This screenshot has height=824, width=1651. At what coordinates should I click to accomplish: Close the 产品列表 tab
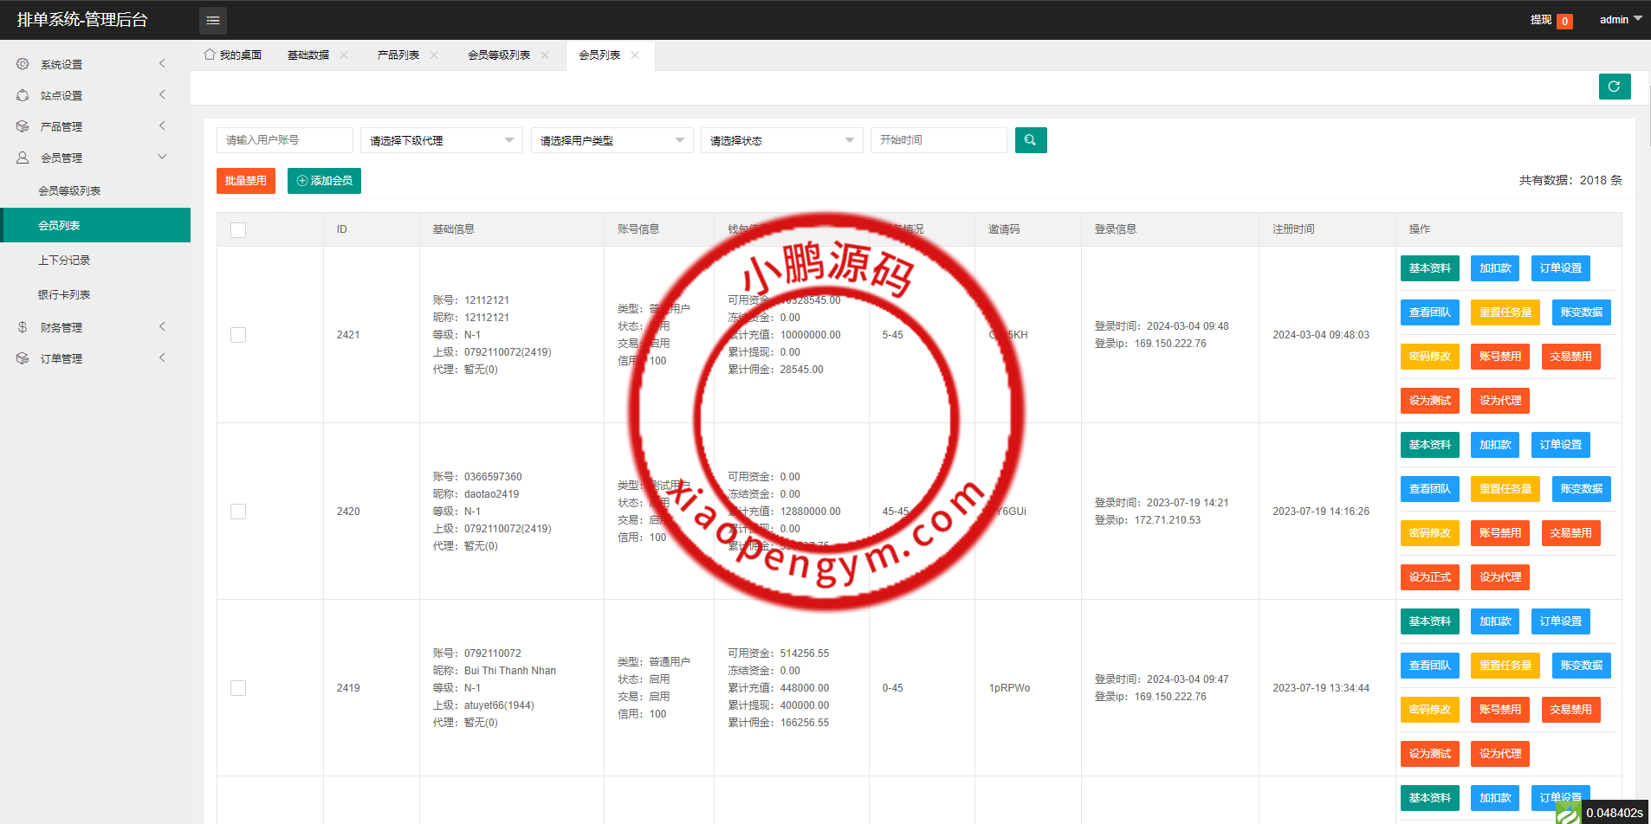point(434,55)
